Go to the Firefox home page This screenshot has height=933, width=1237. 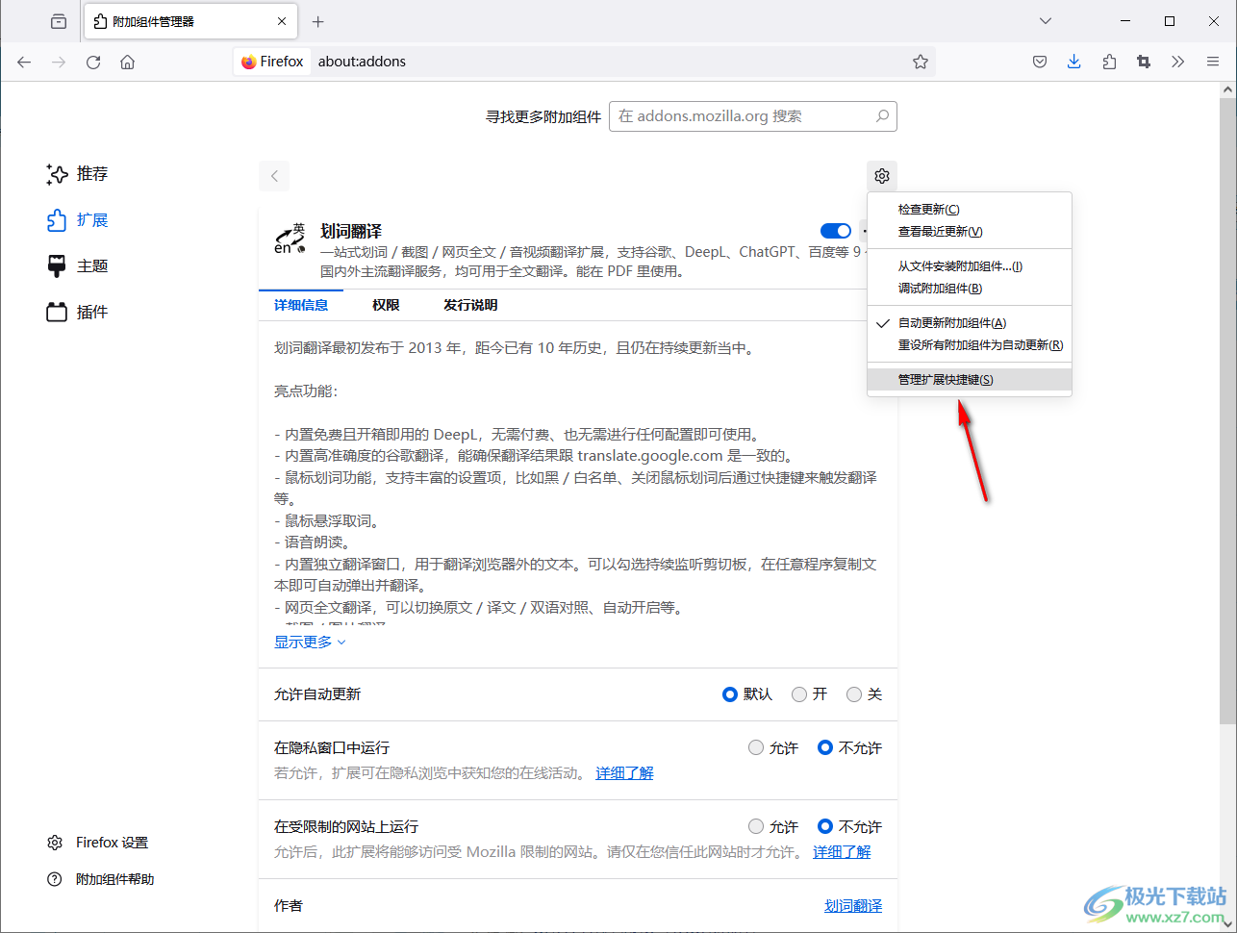point(127,62)
